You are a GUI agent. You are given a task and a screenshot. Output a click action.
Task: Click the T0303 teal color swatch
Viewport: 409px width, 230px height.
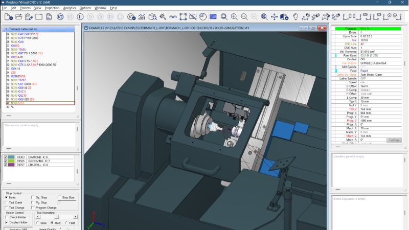[x=11, y=157]
